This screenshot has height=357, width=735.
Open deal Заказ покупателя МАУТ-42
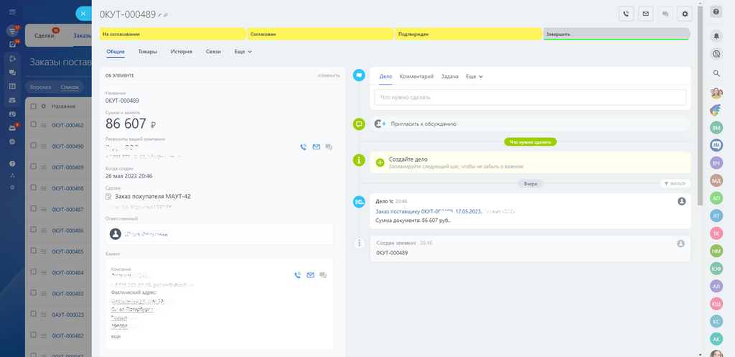coord(152,197)
